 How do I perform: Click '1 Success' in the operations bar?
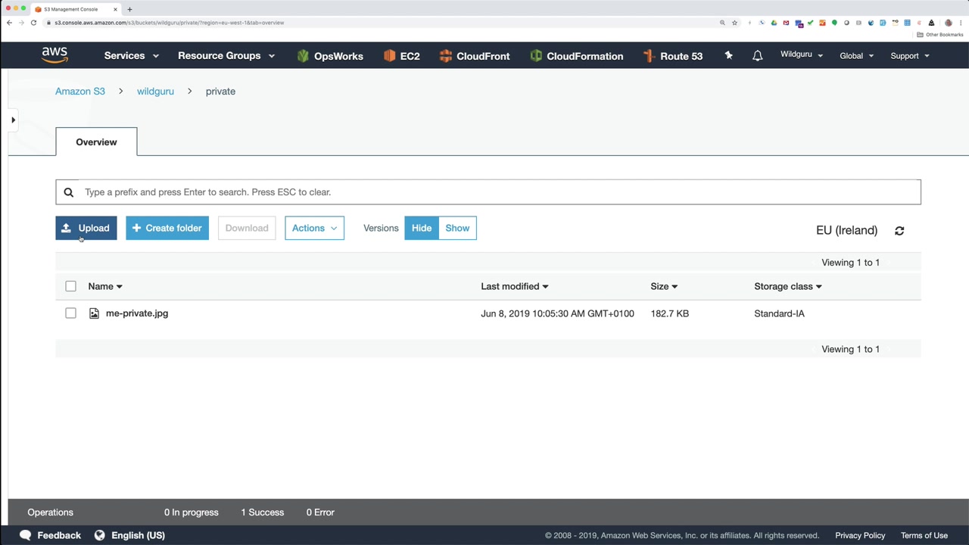(263, 512)
